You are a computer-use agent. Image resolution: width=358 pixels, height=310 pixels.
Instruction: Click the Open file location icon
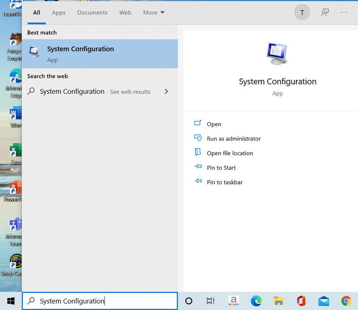tap(198, 152)
